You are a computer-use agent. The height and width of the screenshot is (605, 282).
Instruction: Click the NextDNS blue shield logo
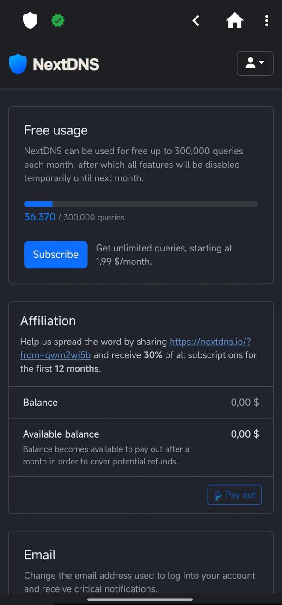(x=17, y=63)
